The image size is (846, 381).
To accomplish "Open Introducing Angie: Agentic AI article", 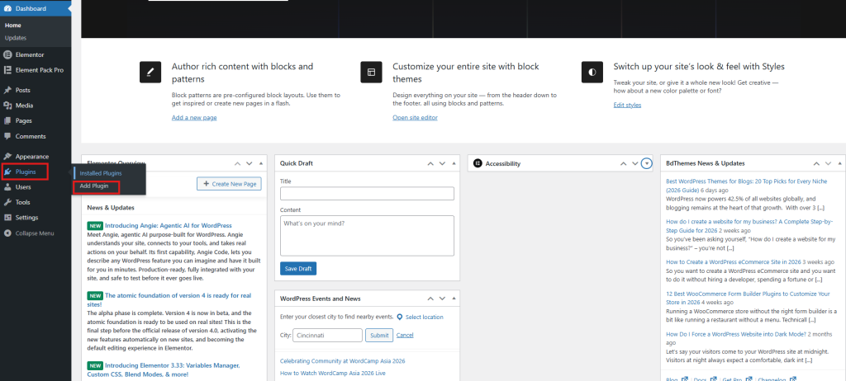I will click(x=169, y=225).
